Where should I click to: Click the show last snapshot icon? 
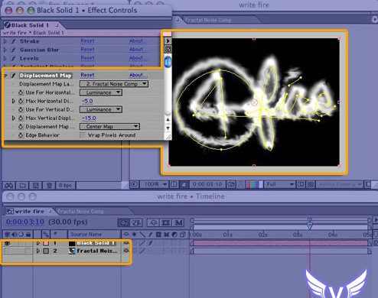pyautogui.click(x=240, y=184)
